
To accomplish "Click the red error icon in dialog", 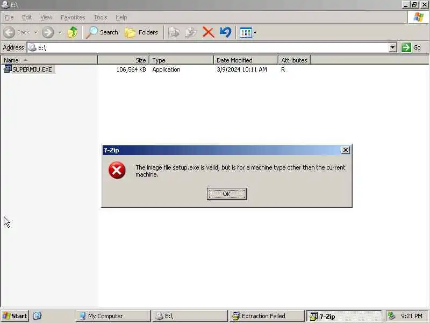I will [x=117, y=170].
